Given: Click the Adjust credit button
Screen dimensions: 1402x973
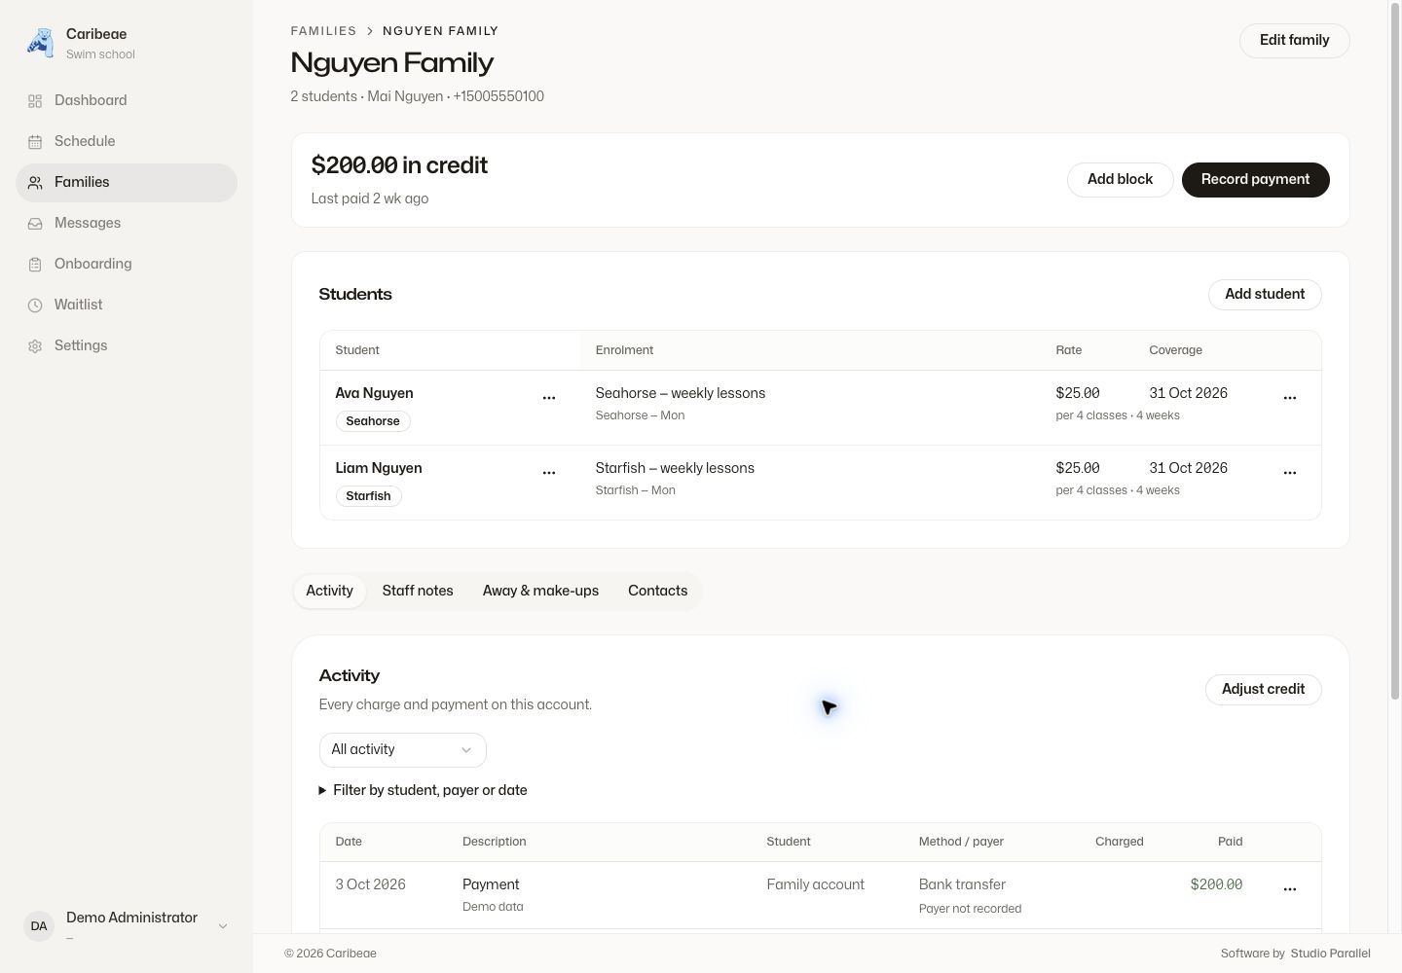Looking at the screenshot, I should tap(1263, 690).
